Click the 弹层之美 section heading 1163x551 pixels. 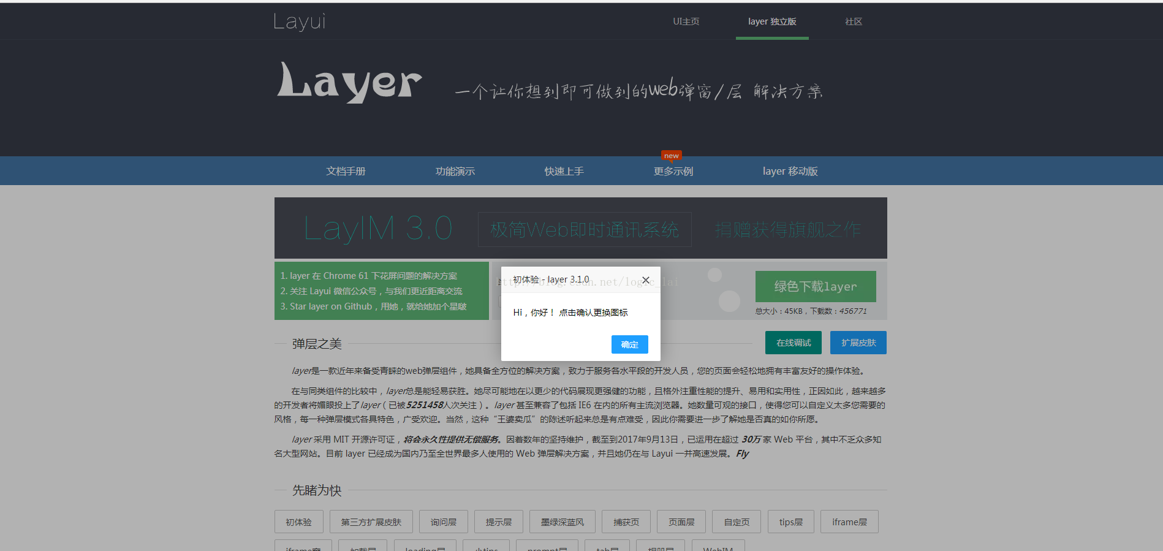(x=317, y=344)
